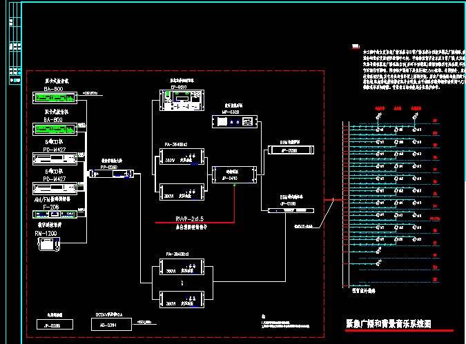466x344 pixels.
Task: Click the bottom PA-3540B amplifier at drawing bottom
Action: point(182,299)
